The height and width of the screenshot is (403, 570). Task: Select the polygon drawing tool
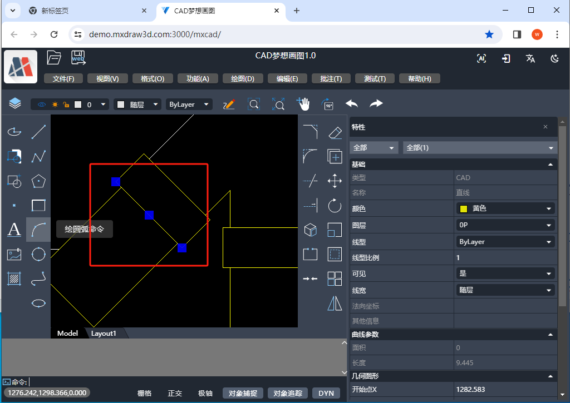click(38, 181)
